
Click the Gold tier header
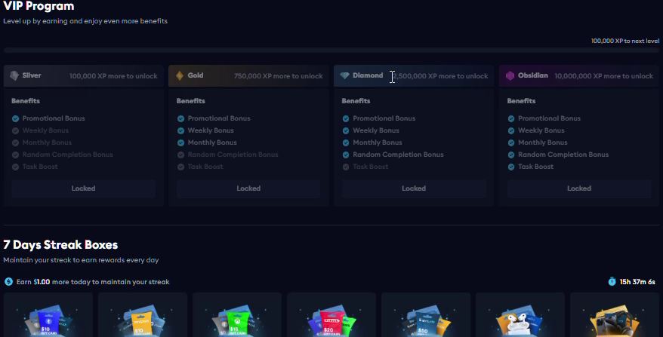point(248,75)
